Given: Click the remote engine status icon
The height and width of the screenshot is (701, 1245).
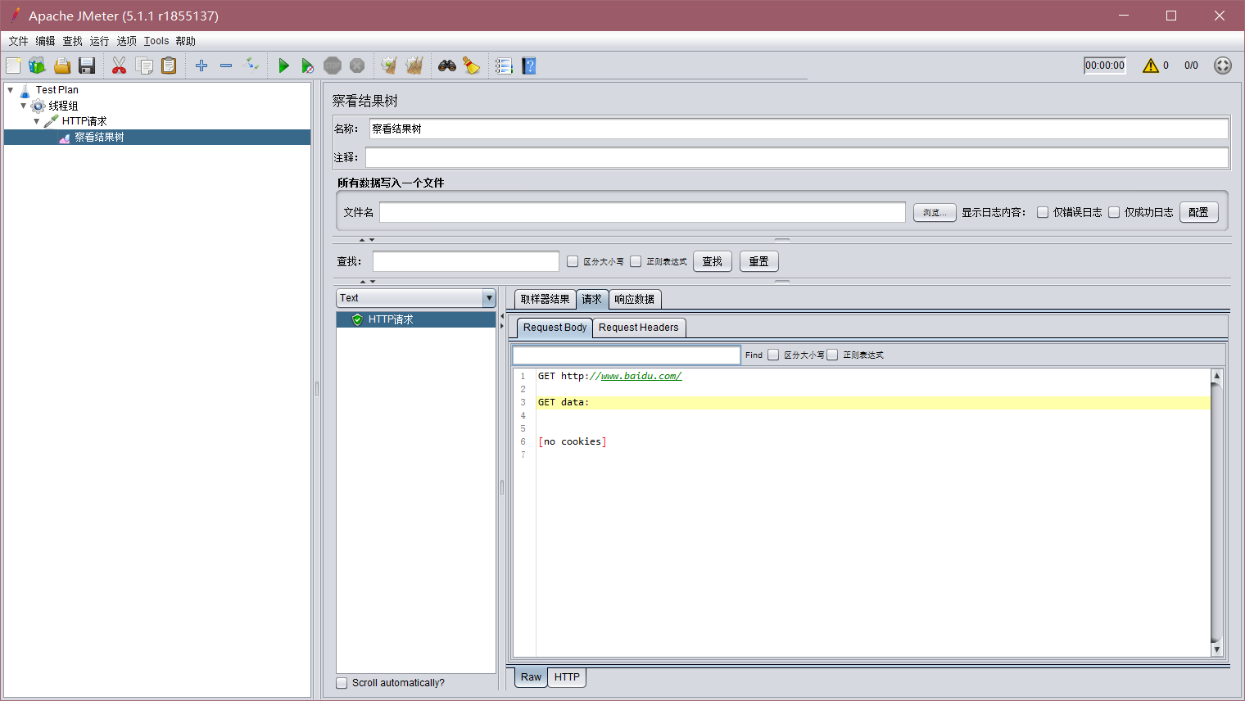Looking at the screenshot, I should [1223, 66].
